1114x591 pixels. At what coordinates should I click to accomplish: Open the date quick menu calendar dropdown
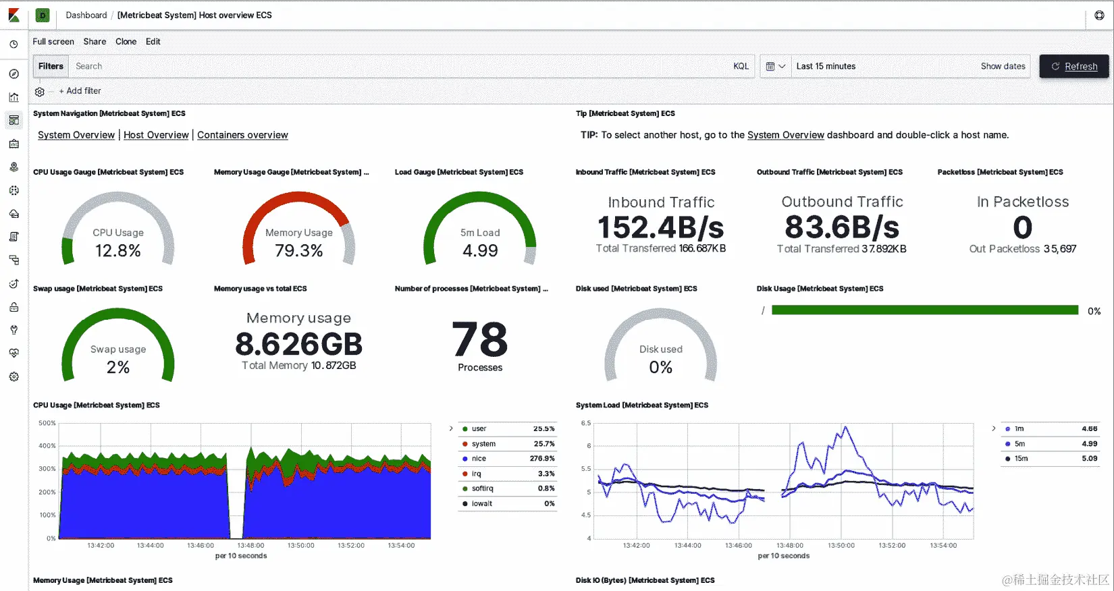775,66
